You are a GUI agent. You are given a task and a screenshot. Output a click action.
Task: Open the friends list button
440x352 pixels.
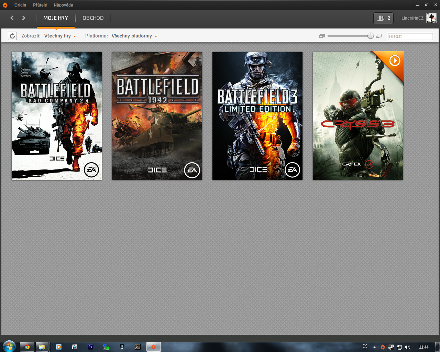[383, 18]
